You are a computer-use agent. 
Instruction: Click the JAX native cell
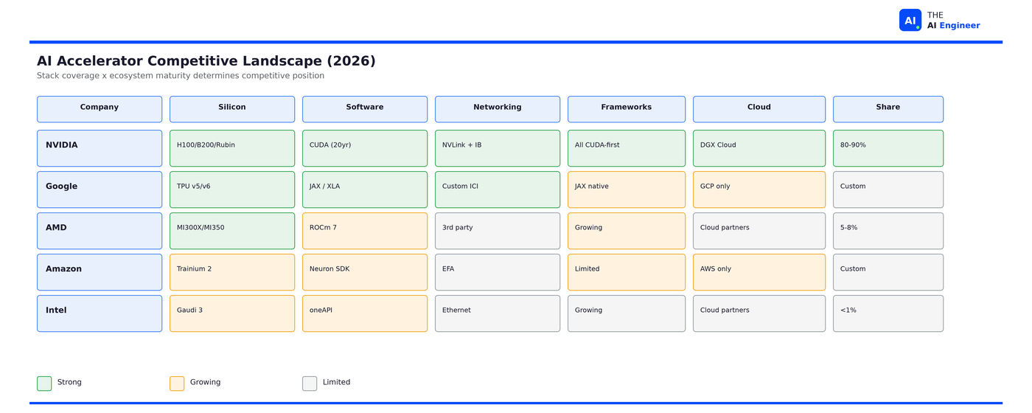pos(627,190)
